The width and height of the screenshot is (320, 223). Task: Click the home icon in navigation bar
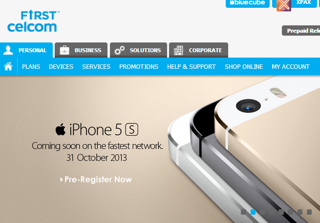pos(8,66)
